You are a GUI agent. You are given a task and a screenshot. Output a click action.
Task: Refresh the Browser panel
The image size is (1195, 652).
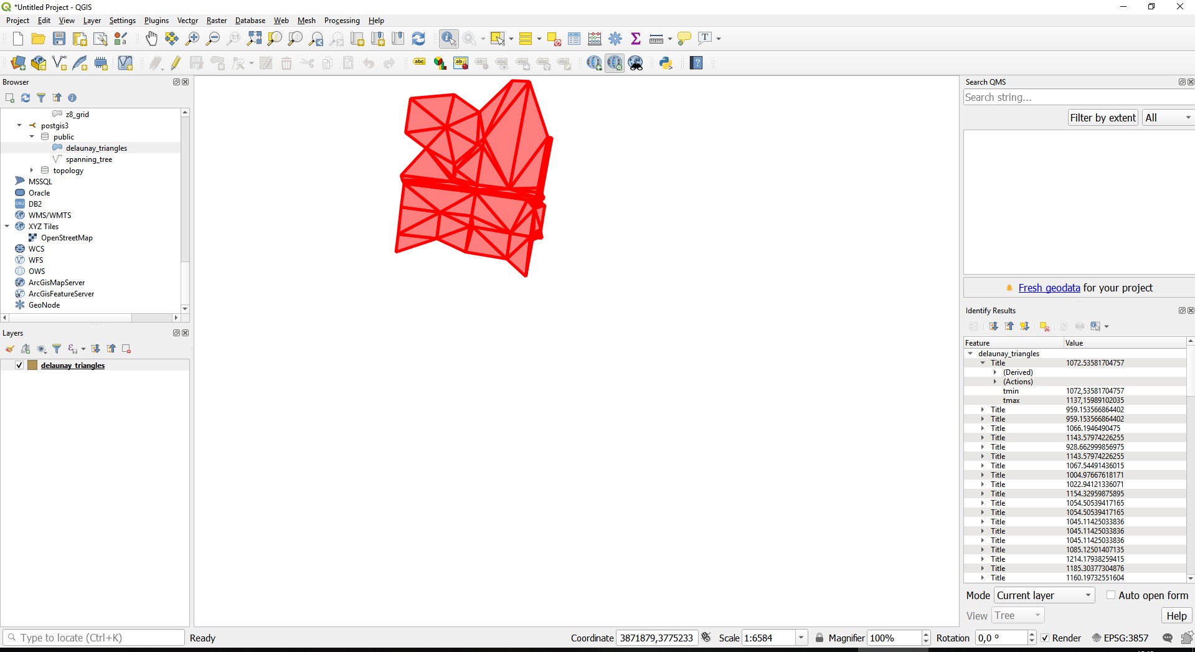[26, 98]
